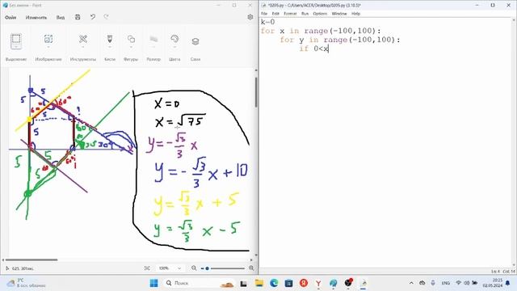Click the 'for x in range(-100,100):' line
This screenshot has width=517, height=291.
click(x=321, y=31)
